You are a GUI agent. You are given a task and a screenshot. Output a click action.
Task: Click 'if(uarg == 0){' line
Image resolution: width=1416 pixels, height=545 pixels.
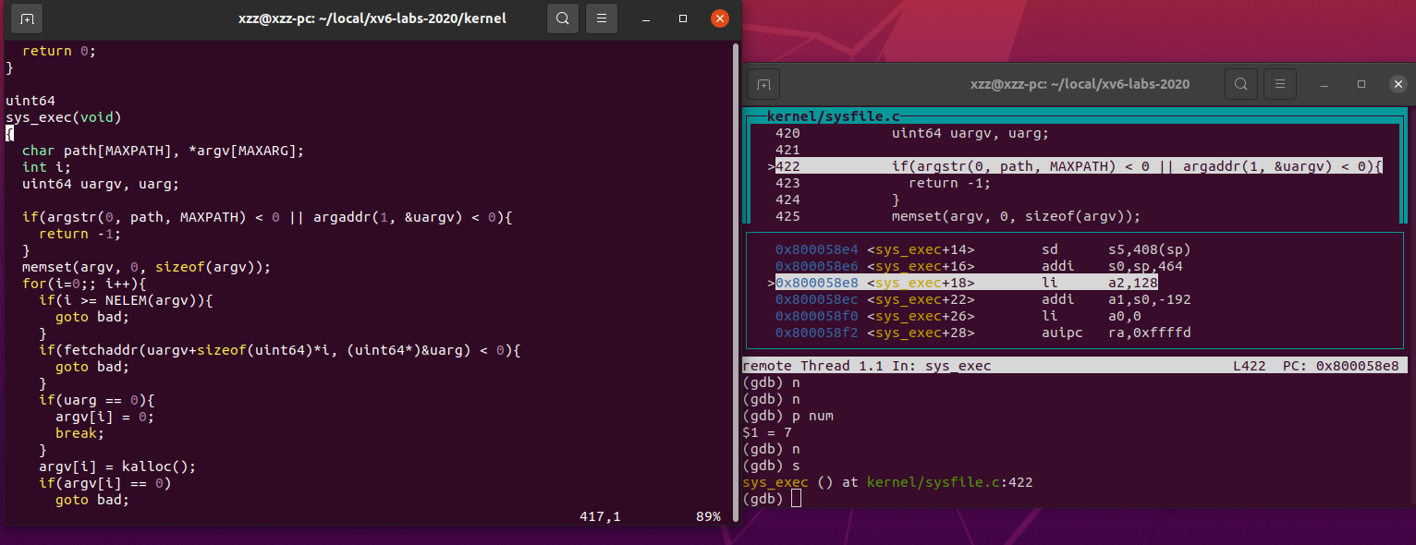96,400
